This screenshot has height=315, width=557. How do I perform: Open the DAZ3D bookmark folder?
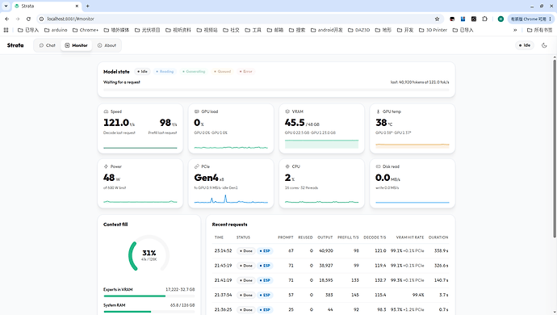(358, 30)
